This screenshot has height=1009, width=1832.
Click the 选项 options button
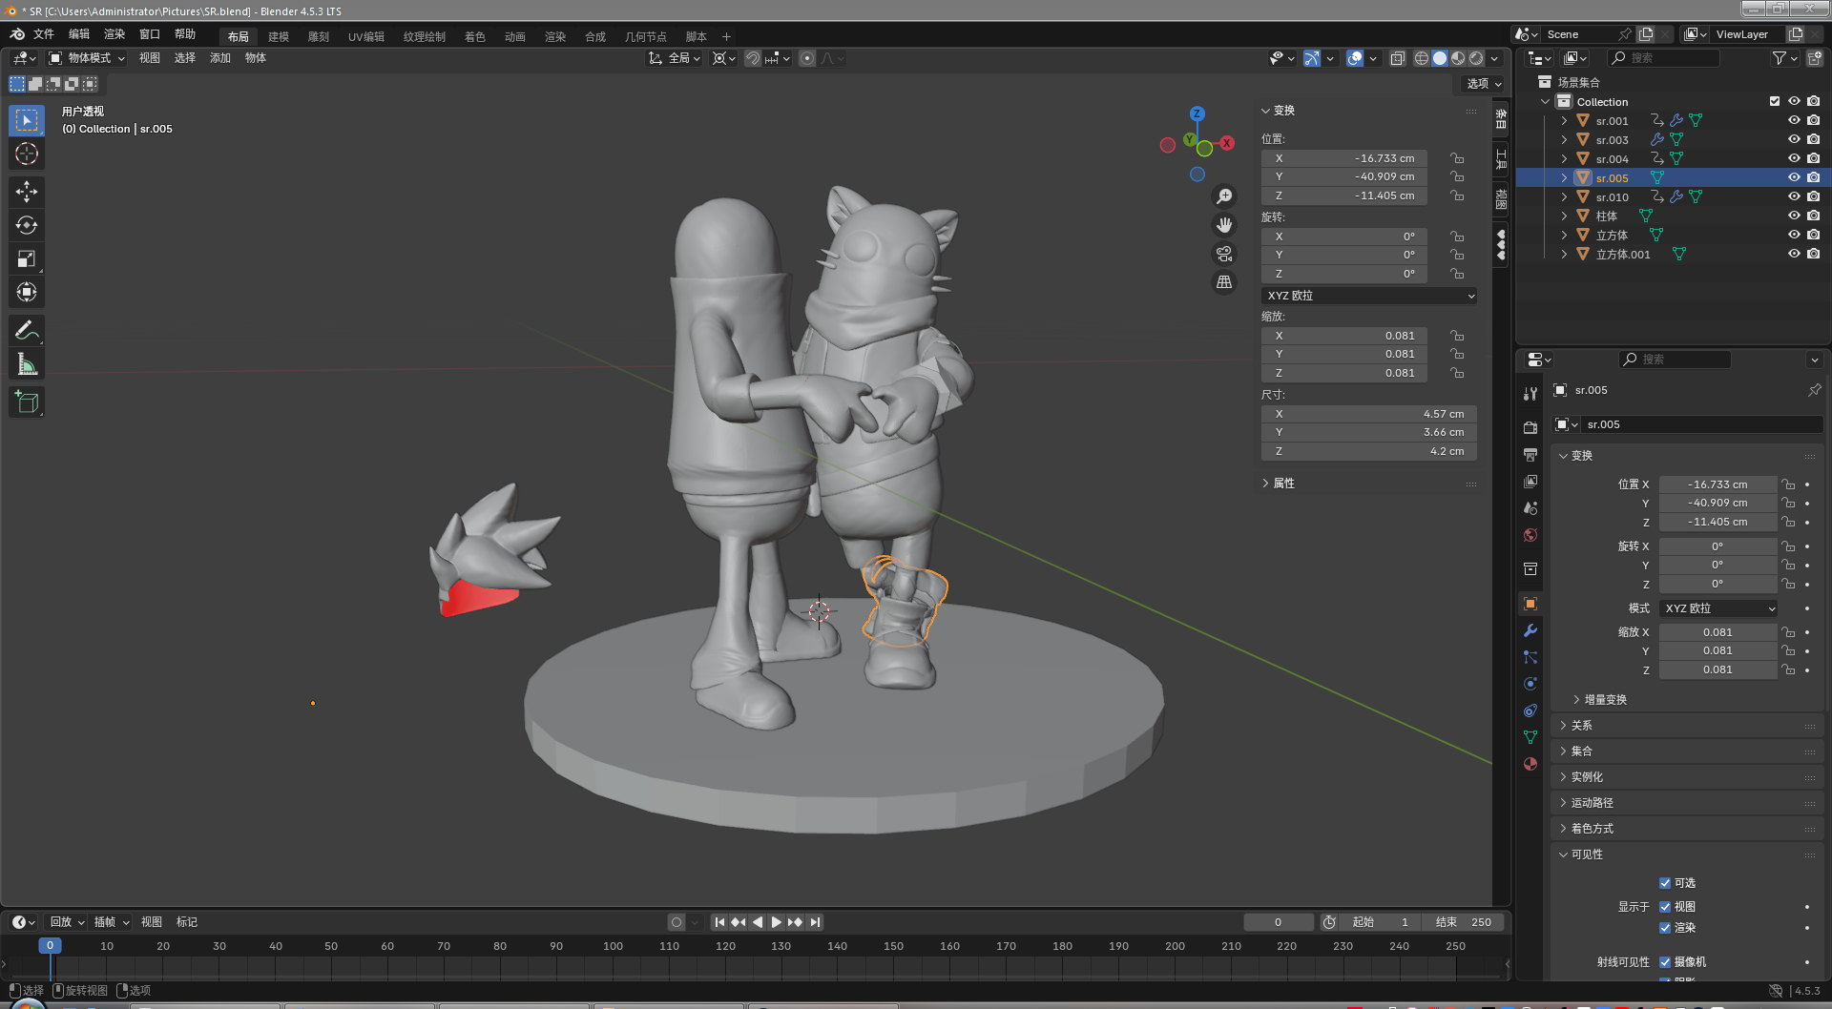[1484, 84]
